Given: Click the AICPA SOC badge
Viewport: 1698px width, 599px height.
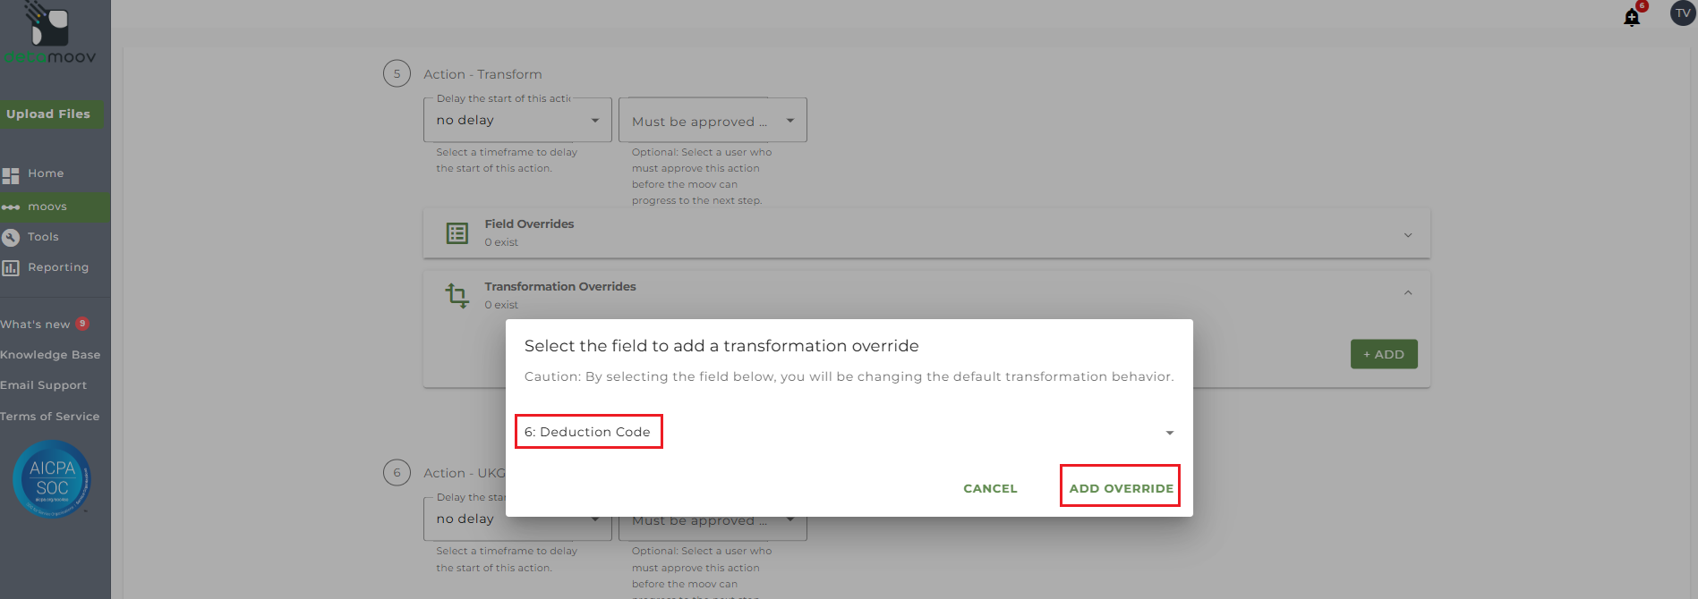Looking at the screenshot, I should (x=52, y=479).
